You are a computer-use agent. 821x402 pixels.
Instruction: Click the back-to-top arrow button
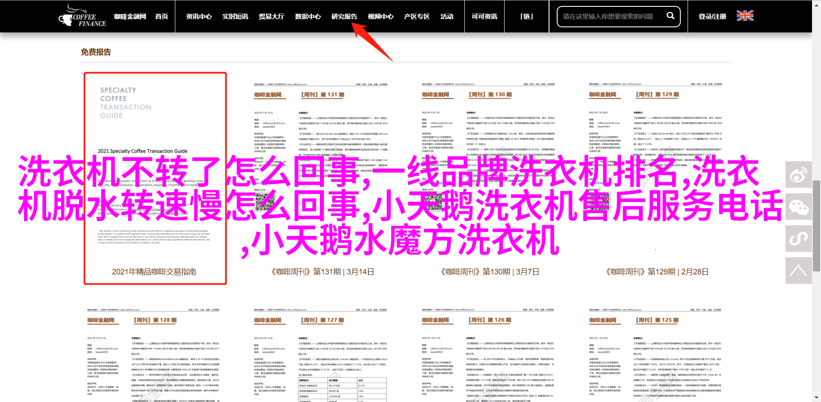point(798,271)
